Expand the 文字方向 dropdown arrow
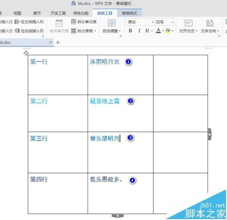Image resolution: width=227 pixels, height=220 pixels. pos(218,31)
